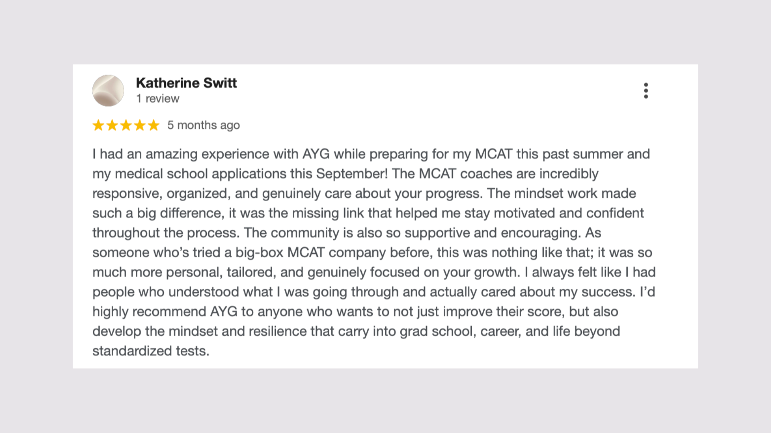
Task: Click the "1 review" count label
Action: [x=157, y=98]
